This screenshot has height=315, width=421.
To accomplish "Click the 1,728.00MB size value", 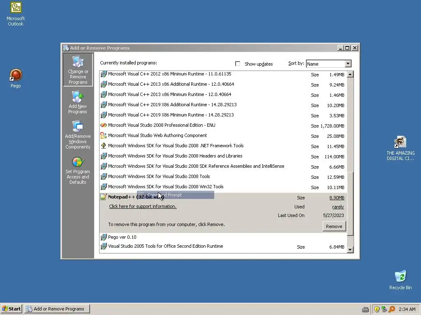I will (x=332, y=126).
